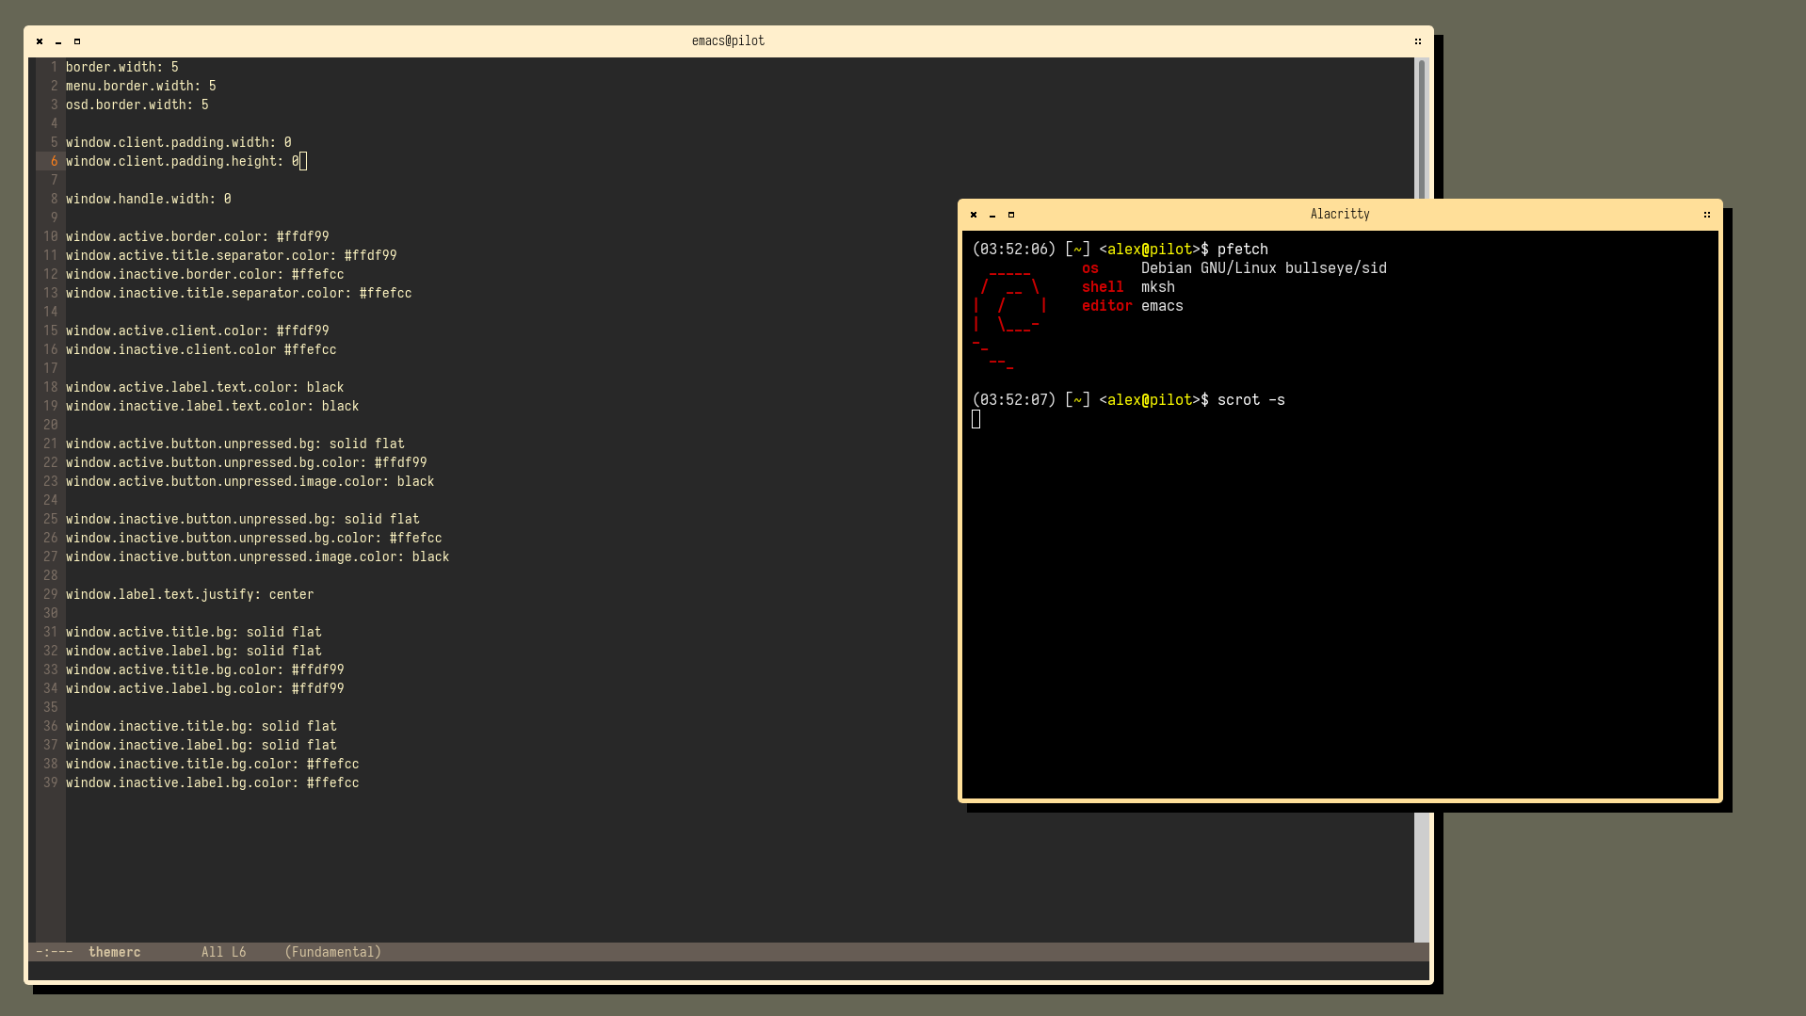Click 'window.active.label.bg.color: #ffdf99' line
This screenshot has width=1806, height=1016.
[205, 688]
